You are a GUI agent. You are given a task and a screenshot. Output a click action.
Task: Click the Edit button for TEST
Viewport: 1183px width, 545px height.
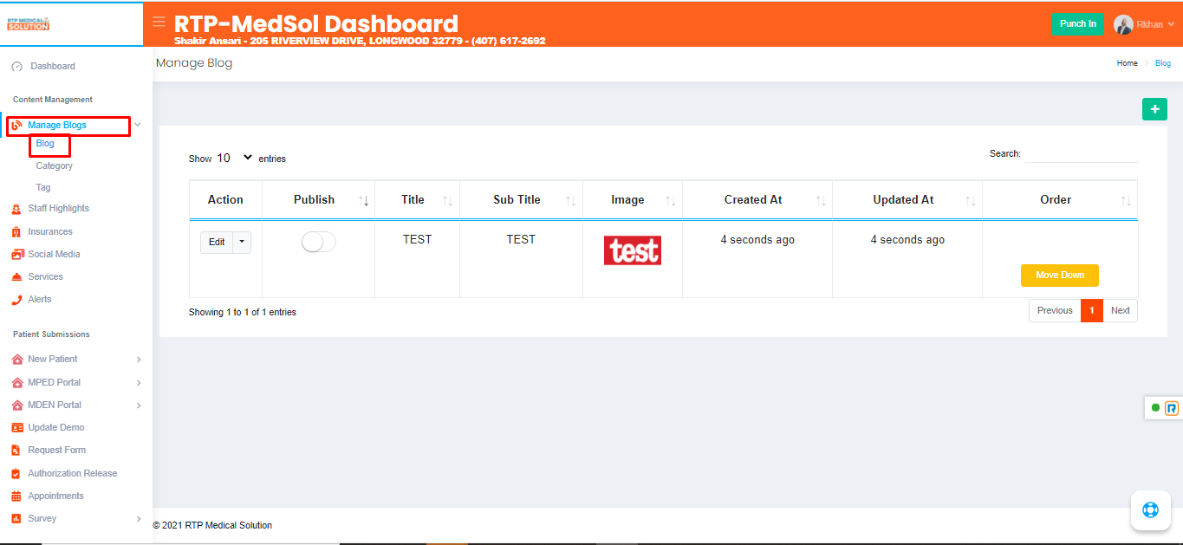click(x=217, y=243)
